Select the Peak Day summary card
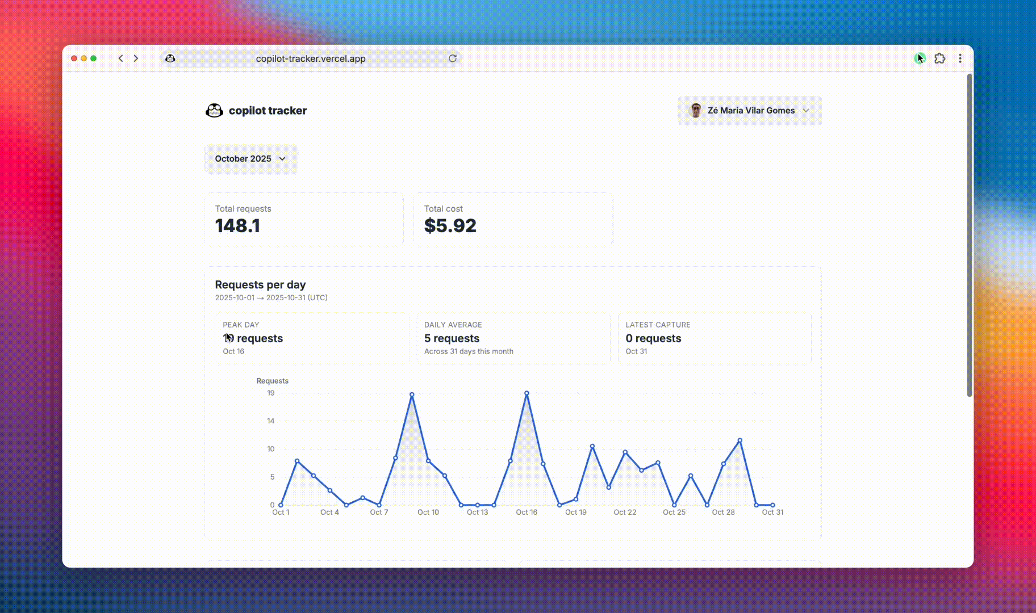 point(312,338)
